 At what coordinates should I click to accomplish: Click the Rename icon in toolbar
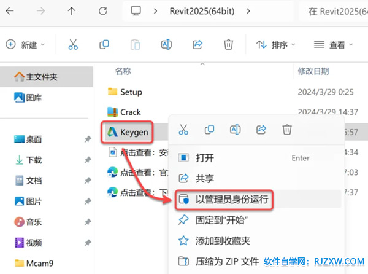point(166,44)
